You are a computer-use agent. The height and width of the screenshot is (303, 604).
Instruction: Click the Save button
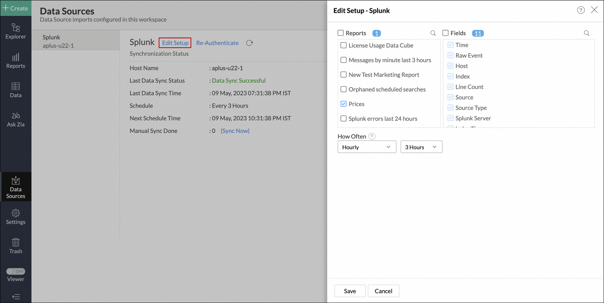click(350, 291)
